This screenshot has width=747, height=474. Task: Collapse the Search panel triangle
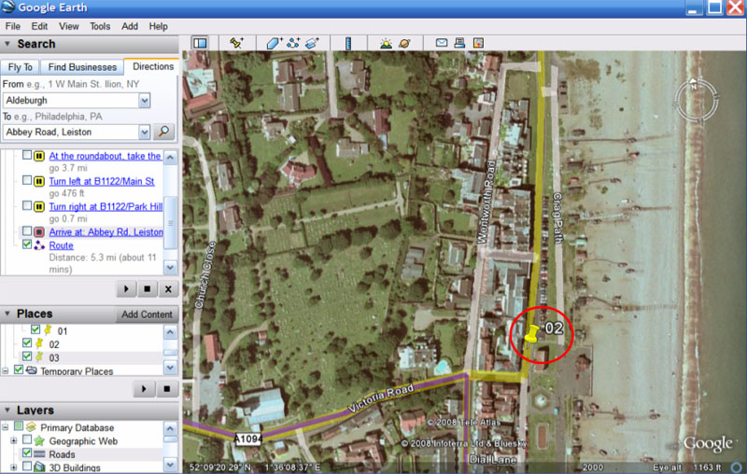(x=7, y=44)
